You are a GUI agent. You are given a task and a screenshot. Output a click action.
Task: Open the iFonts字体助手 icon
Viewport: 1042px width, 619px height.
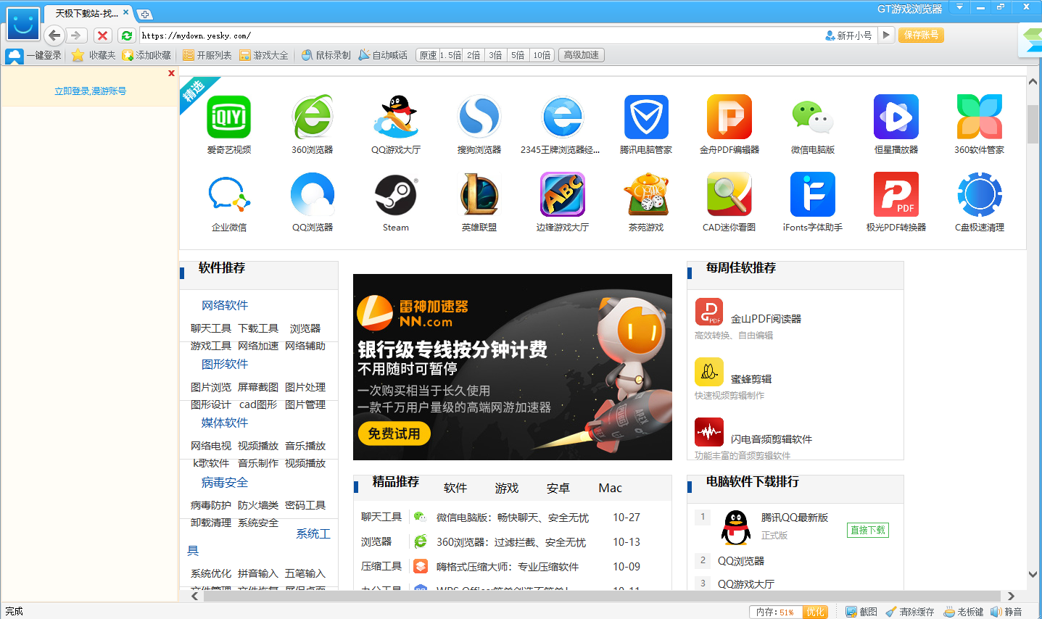click(813, 194)
